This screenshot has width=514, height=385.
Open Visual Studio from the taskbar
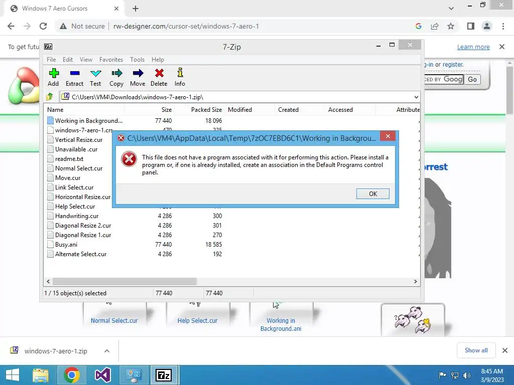click(102, 375)
